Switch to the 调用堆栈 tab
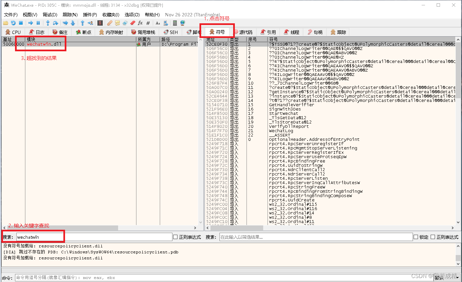462x282 pixels. pyautogui.click(x=143, y=32)
